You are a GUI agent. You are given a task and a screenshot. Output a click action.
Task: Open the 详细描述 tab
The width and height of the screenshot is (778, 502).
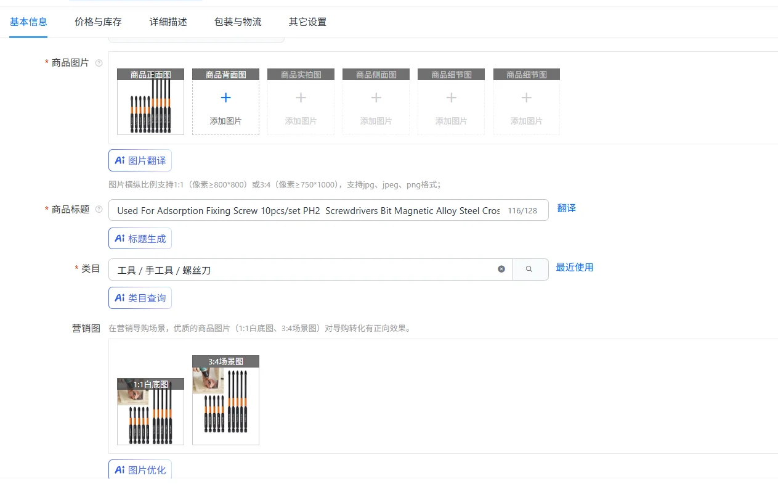coord(168,22)
